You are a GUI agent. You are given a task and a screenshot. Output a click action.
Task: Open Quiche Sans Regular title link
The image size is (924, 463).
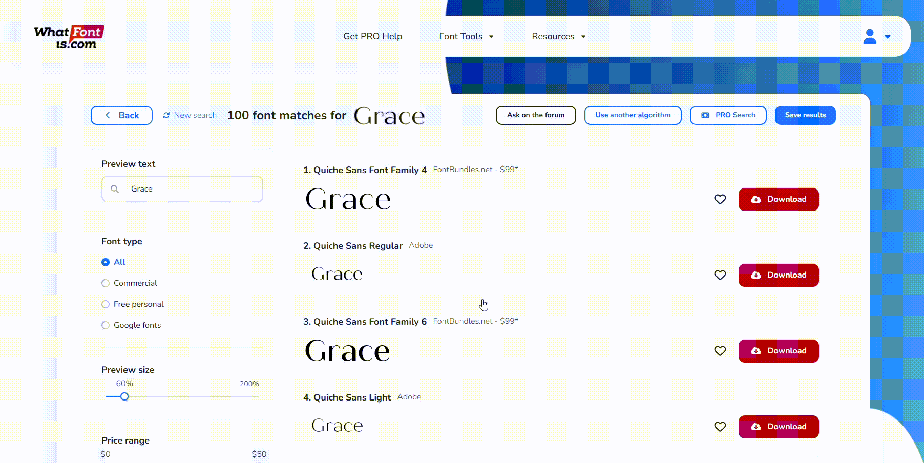click(353, 246)
